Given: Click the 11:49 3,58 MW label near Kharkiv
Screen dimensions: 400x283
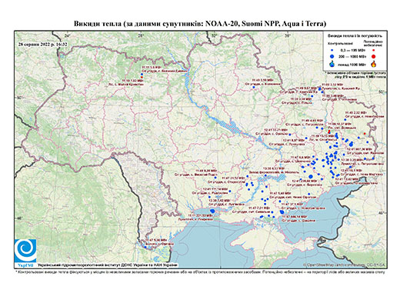Looking at the screenshot, I should [x=262, y=80].
